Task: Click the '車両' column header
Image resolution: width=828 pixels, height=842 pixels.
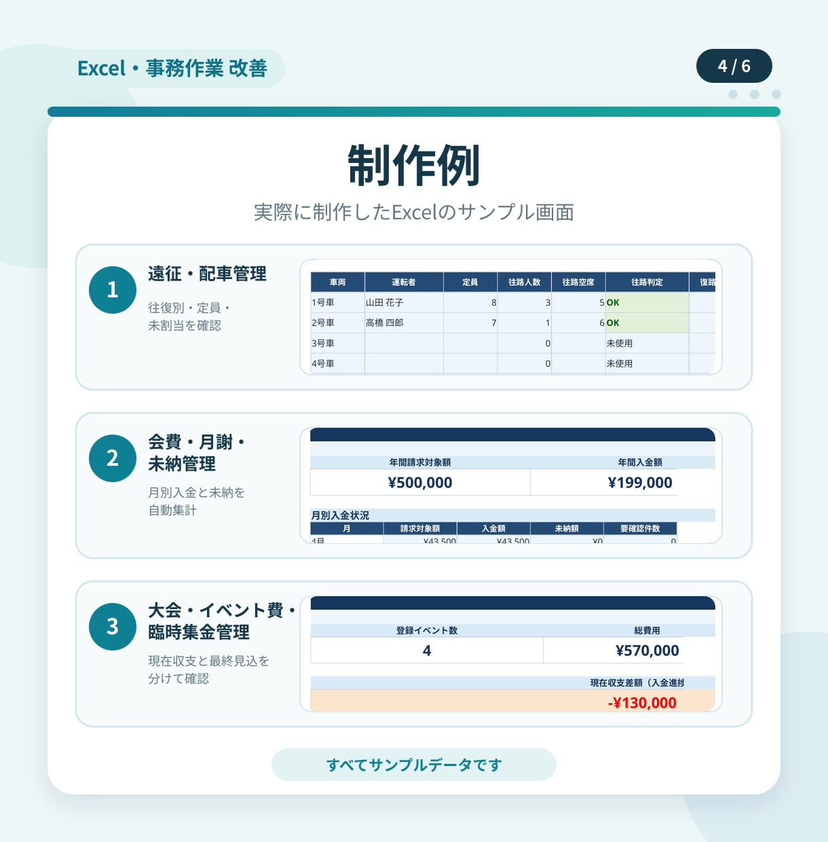Action: coord(337,282)
